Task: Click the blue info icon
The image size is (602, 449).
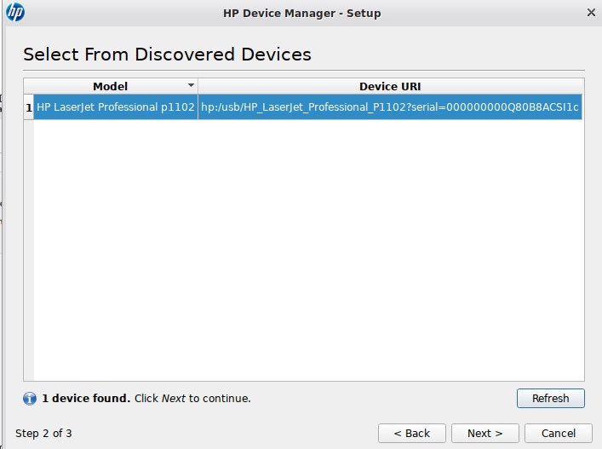Action: [x=30, y=398]
